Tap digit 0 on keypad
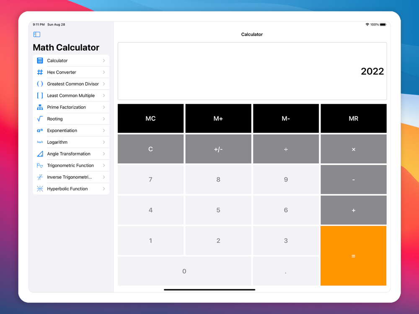 click(x=184, y=271)
